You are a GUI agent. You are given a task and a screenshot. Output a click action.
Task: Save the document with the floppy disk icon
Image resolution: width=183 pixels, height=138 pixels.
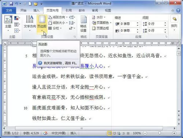pyautogui.click(x=11, y=4)
